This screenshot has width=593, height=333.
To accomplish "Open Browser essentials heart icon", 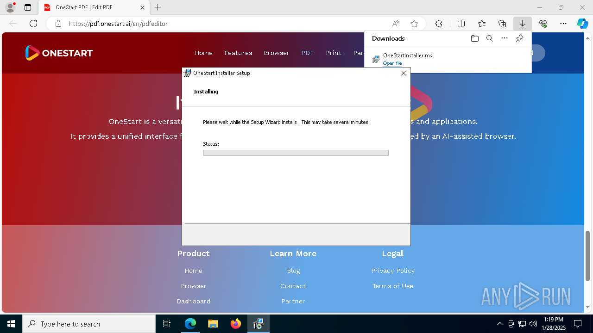I will tap(543, 24).
